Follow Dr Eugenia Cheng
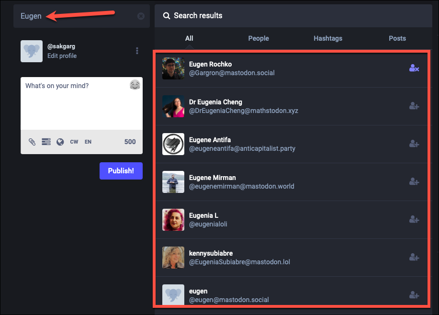The width and height of the screenshot is (439, 315). 414,106
